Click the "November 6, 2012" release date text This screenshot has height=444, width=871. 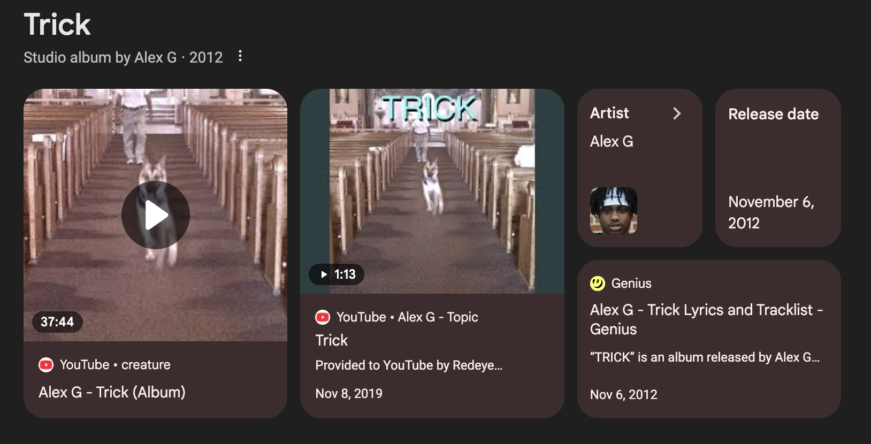coord(770,212)
